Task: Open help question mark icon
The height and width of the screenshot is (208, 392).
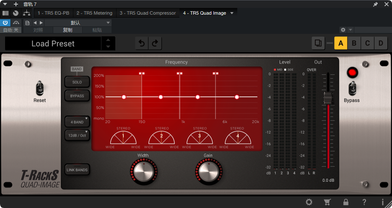Action: coord(364,202)
